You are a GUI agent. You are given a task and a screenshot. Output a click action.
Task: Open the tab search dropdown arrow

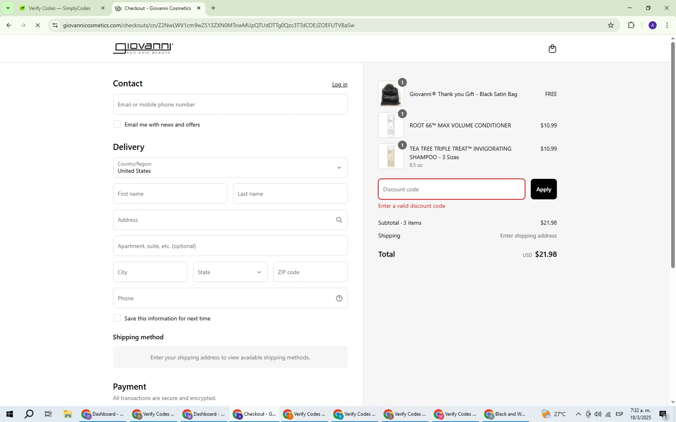click(x=8, y=8)
